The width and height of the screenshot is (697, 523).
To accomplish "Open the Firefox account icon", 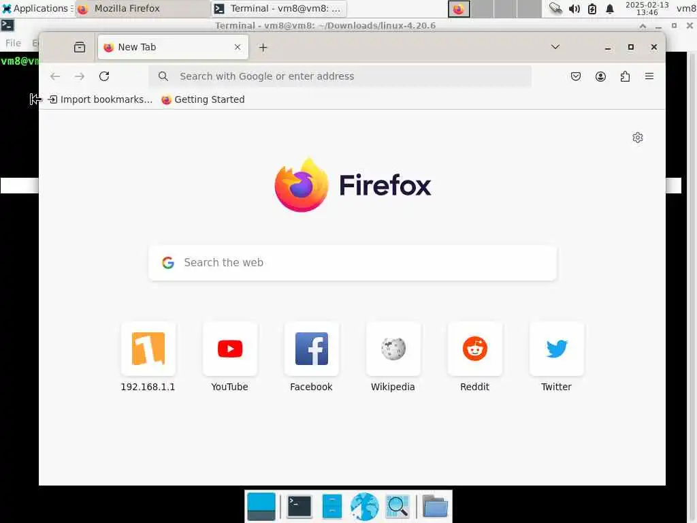I will pos(600,76).
